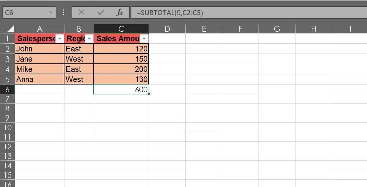Select the cell containing John
Viewport: 367px width, 187px height.
pos(39,49)
